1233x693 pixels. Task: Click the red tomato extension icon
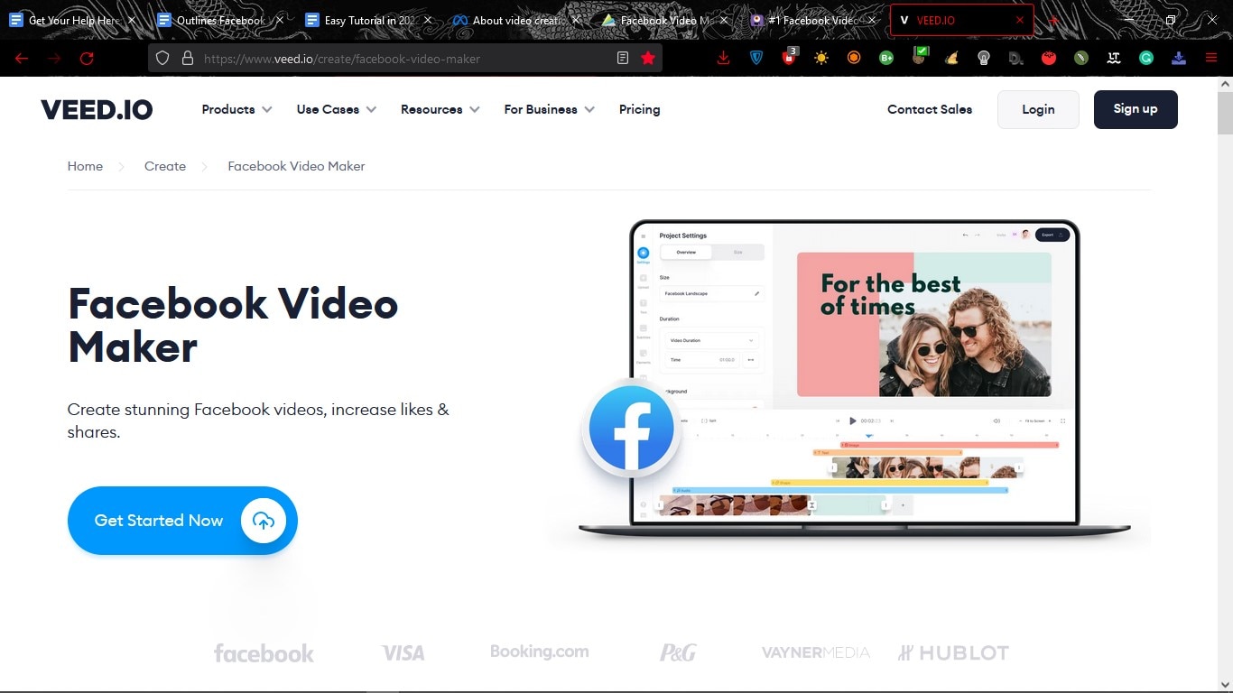[x=1049, y=59]
